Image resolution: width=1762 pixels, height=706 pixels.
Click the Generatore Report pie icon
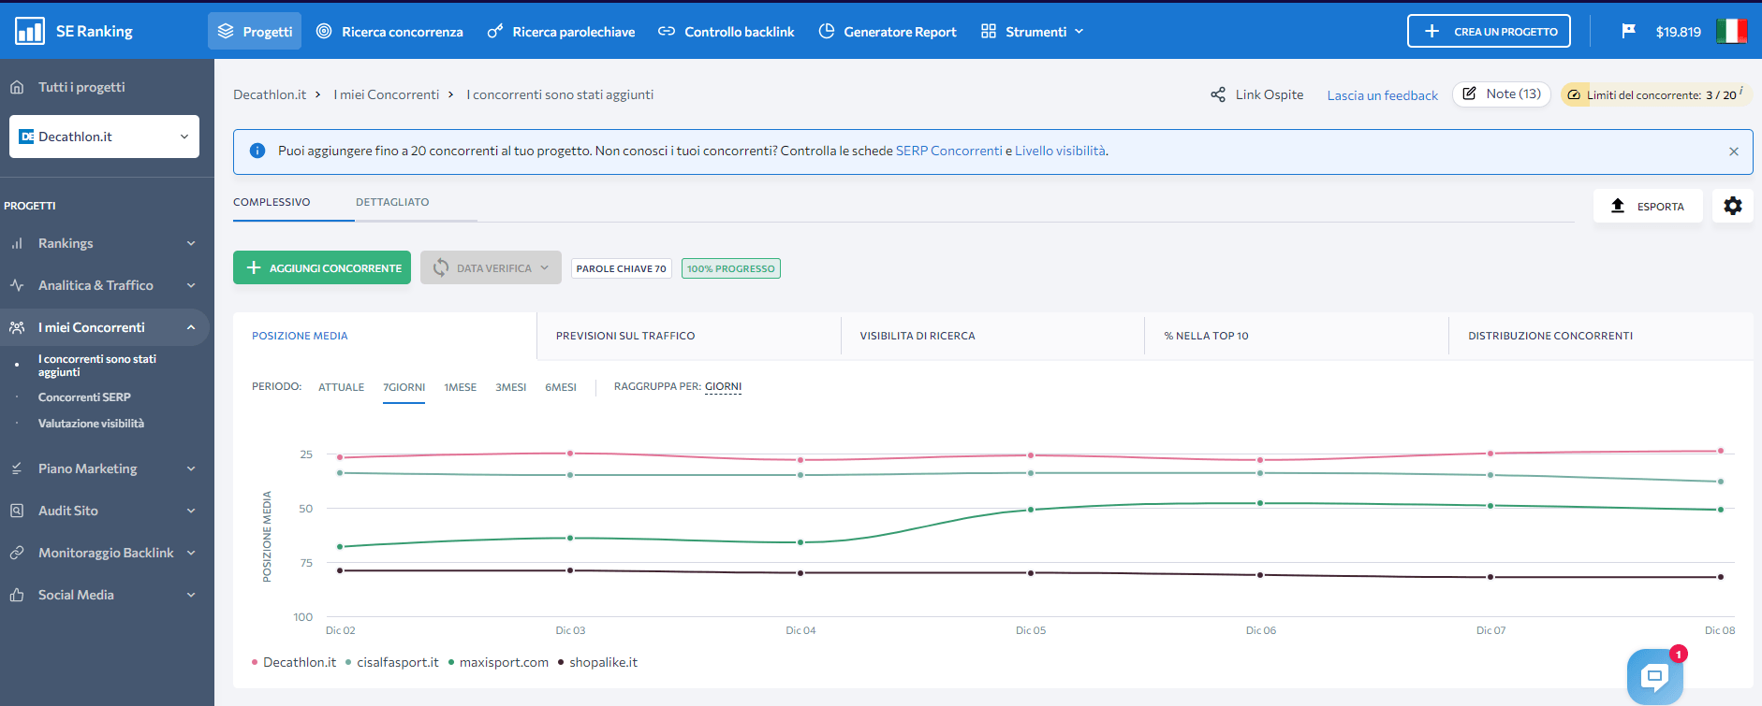(x=827, y=31)
